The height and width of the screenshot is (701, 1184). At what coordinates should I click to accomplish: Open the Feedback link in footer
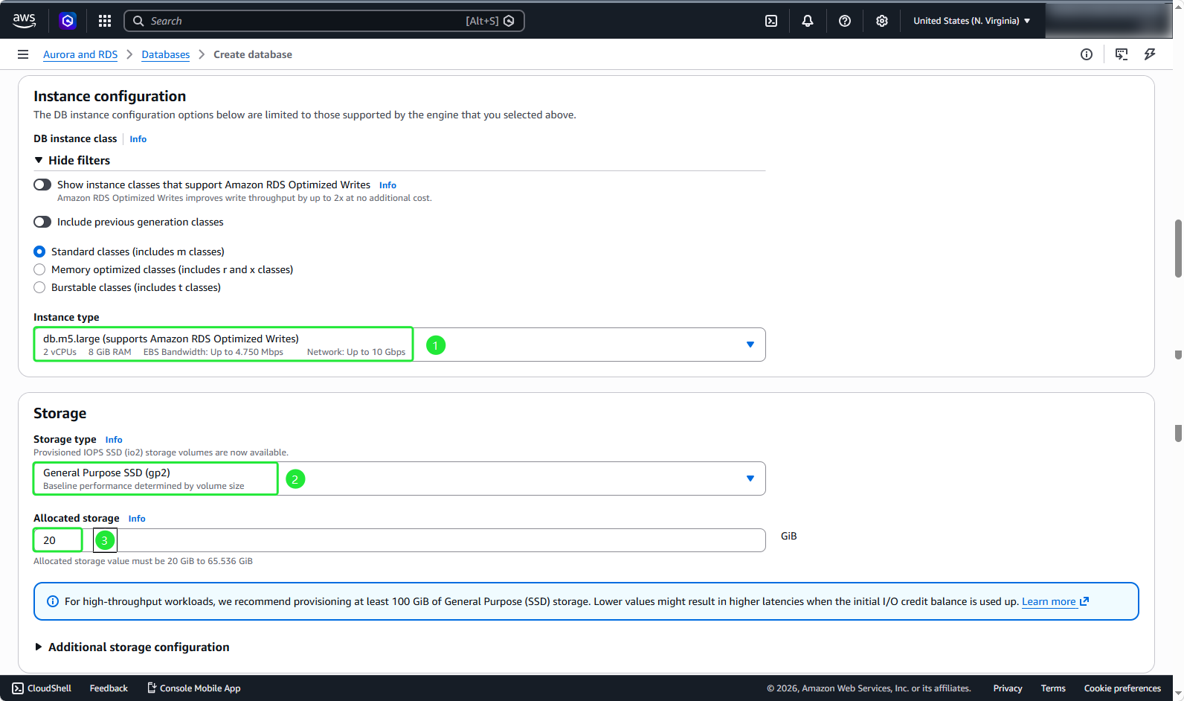109,688
